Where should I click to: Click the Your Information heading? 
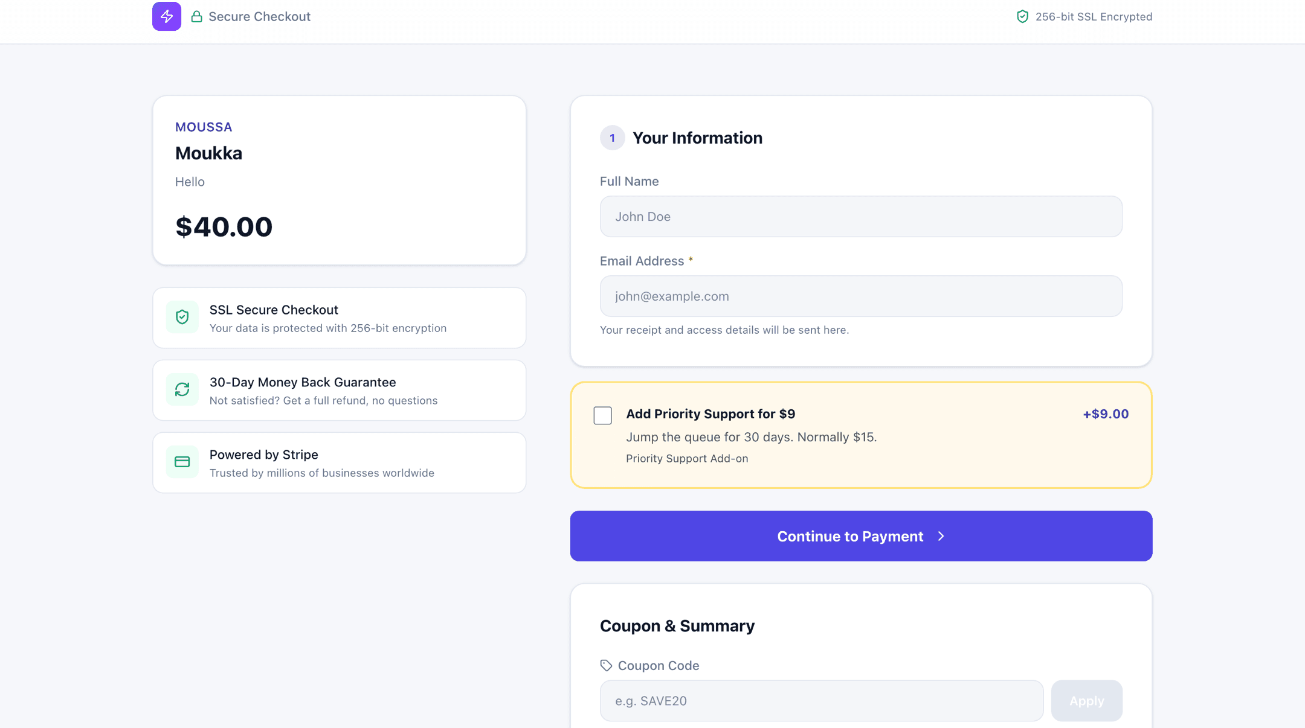(697, 138)
